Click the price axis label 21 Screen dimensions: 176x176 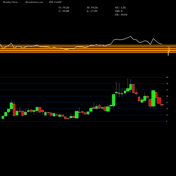click(x=167, y=102)
